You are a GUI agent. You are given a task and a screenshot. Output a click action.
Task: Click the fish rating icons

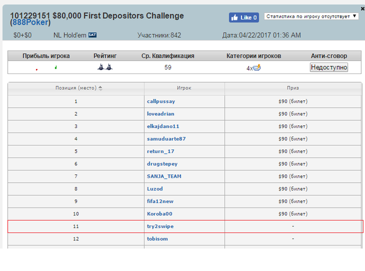105,67
